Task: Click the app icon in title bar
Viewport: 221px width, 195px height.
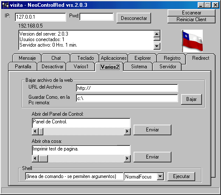Action: tap(6, 5)
